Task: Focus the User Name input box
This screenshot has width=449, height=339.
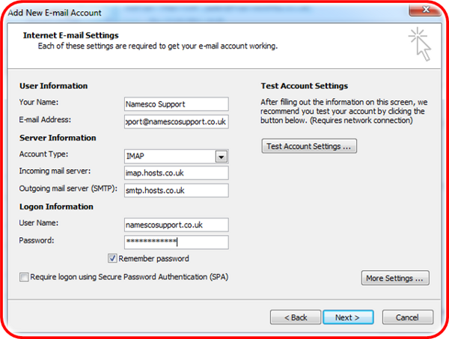Action: pos(176,225)
